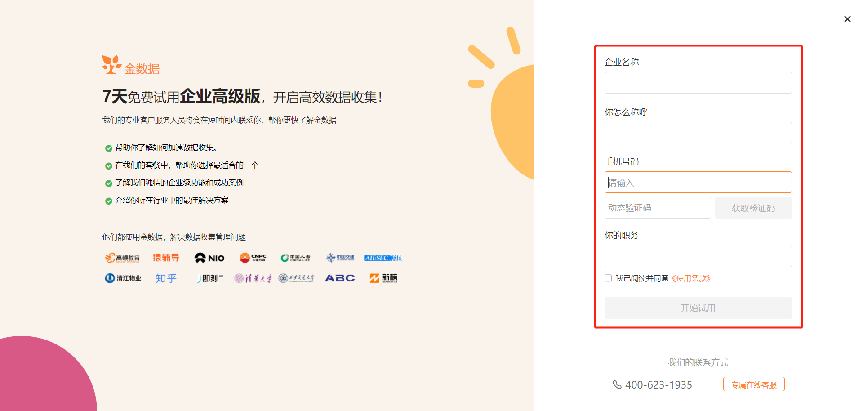Click the 交通大学 customer logo
Screen dimensions: 863x411
tap(296, 278)
